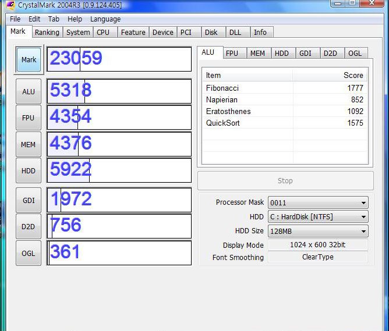Open the File menu
The width and height of the screenshot is (389, 331).
click(x=15, y=19)
